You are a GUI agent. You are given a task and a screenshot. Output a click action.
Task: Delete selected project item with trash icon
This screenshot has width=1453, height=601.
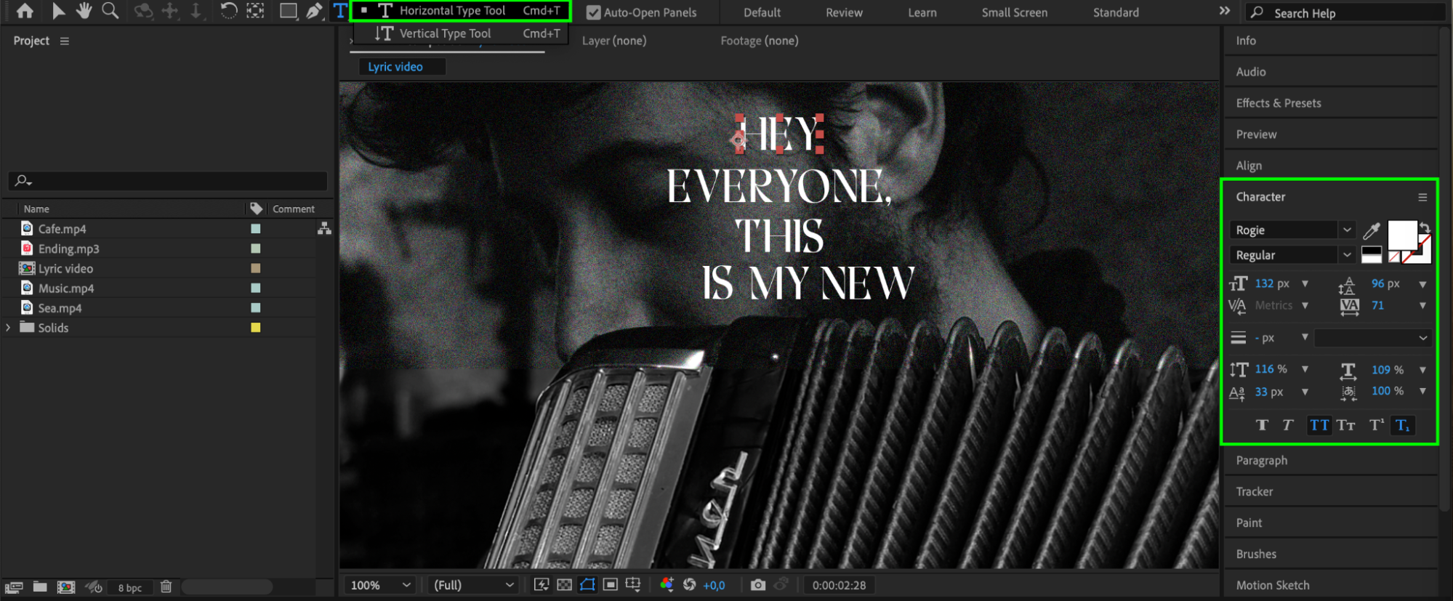click(x=166, y=586)
